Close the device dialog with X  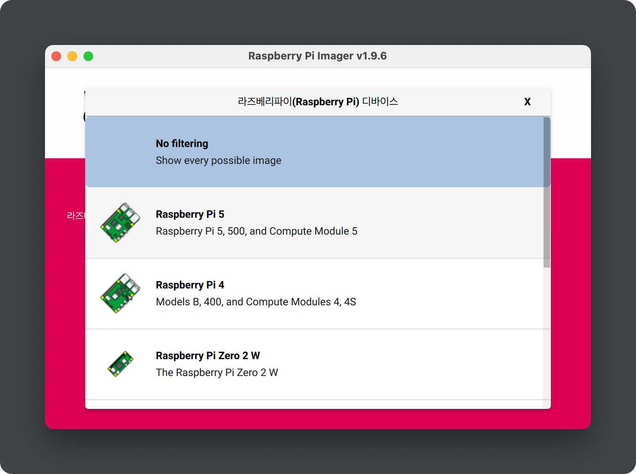click(x=528, y=102)
